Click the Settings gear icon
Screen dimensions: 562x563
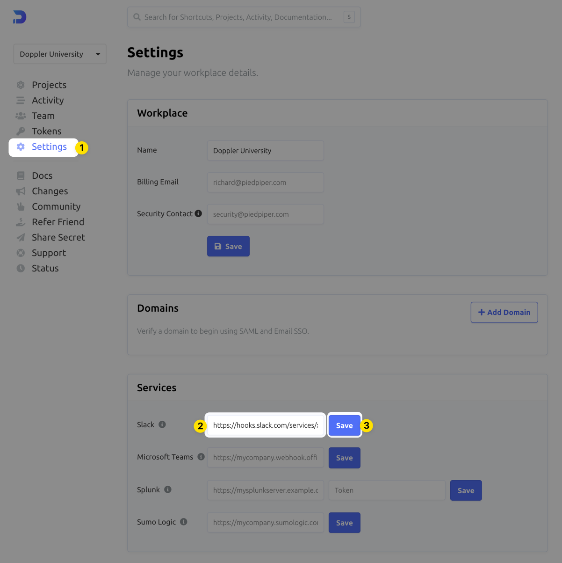click(21, 146)
